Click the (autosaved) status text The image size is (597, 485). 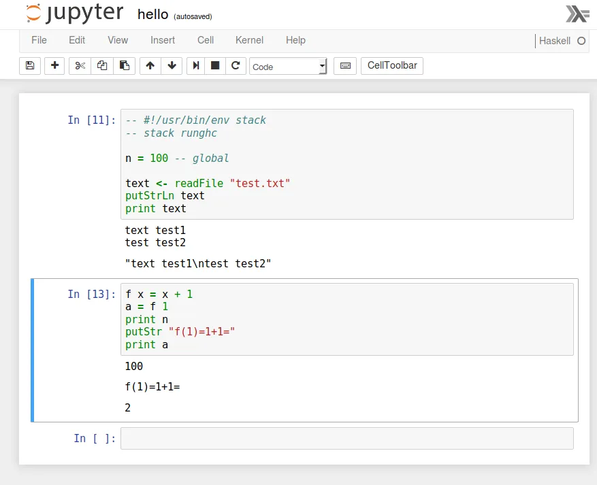point(193,16)
